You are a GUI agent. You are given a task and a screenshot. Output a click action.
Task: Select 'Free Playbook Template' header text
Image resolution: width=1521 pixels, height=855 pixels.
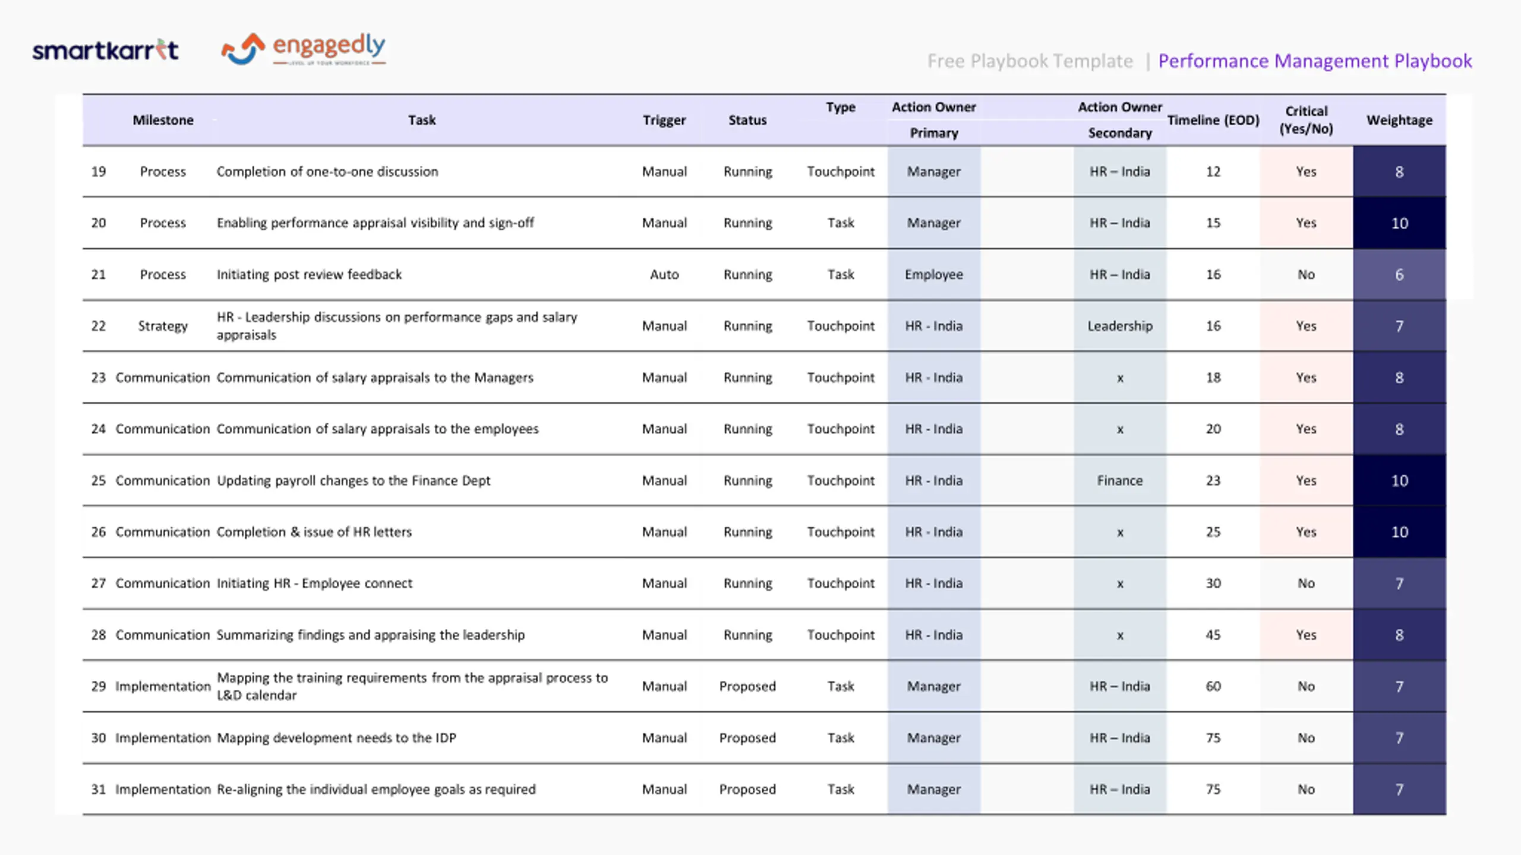1030,61
